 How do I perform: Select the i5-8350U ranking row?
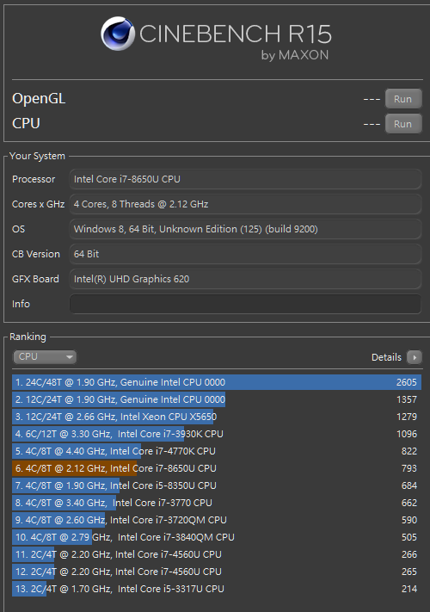tap(217, 485)
